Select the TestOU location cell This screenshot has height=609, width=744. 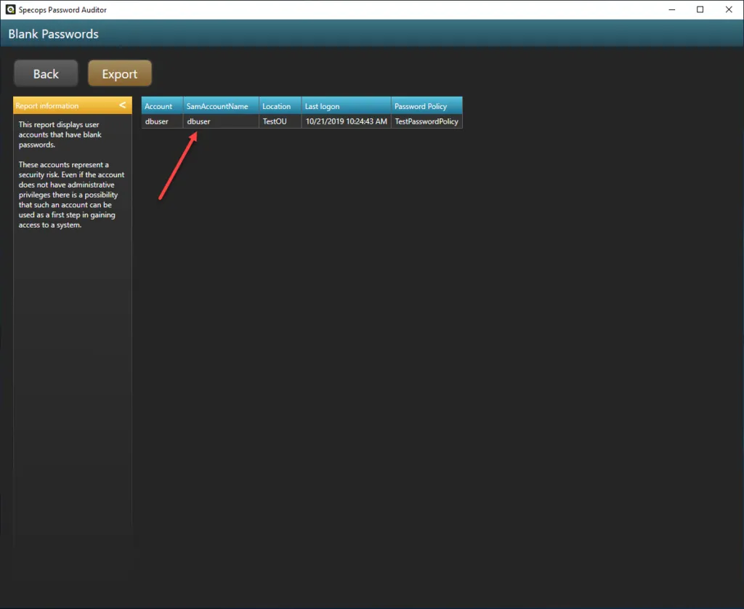[280, 121]
